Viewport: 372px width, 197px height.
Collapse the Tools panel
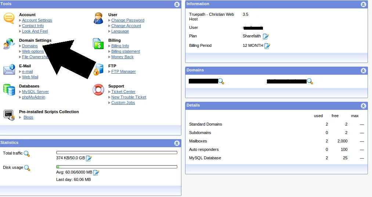pos(177,4)
